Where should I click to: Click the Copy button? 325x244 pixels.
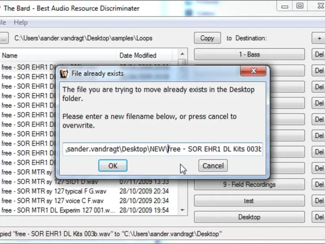tap(207, 38)
